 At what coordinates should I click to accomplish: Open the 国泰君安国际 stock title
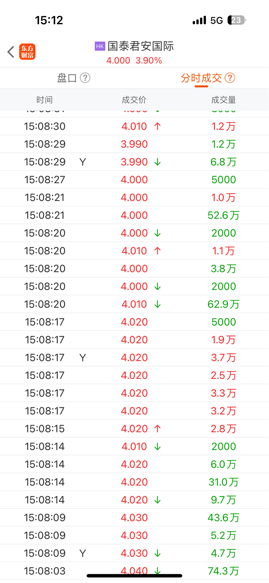pos(141,46)
